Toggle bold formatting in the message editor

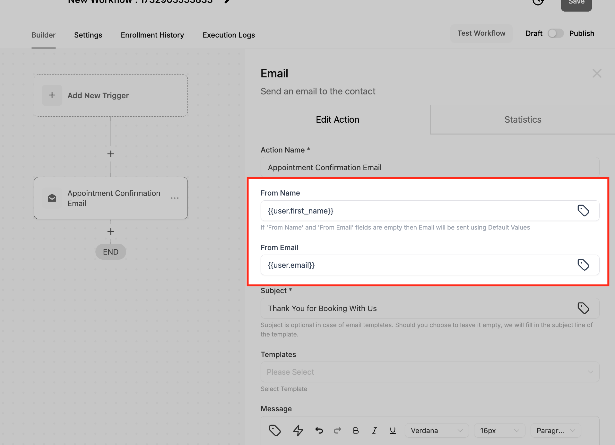coord(356,430)
